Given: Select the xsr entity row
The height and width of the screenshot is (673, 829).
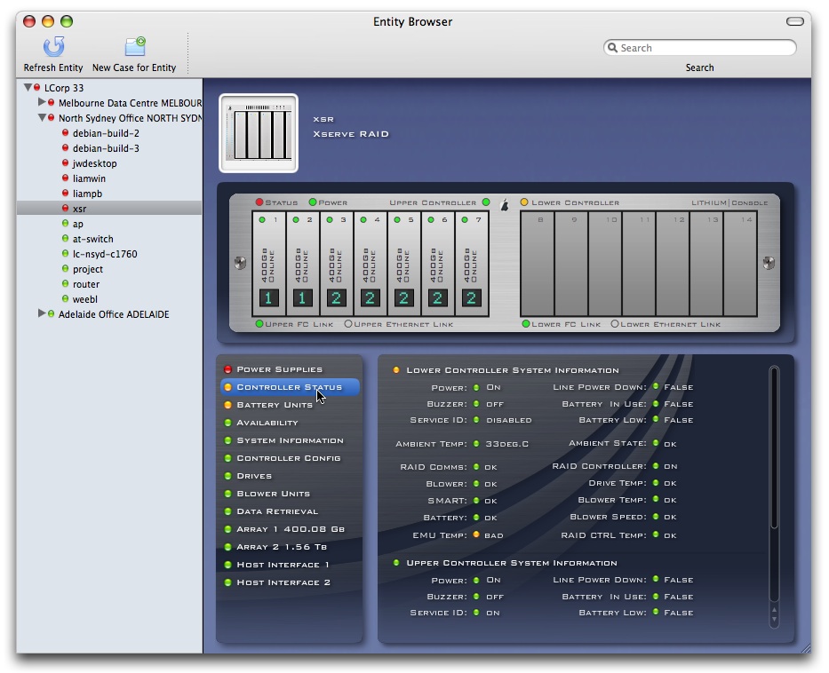Looking at the screenshot, I should [109, 209].
